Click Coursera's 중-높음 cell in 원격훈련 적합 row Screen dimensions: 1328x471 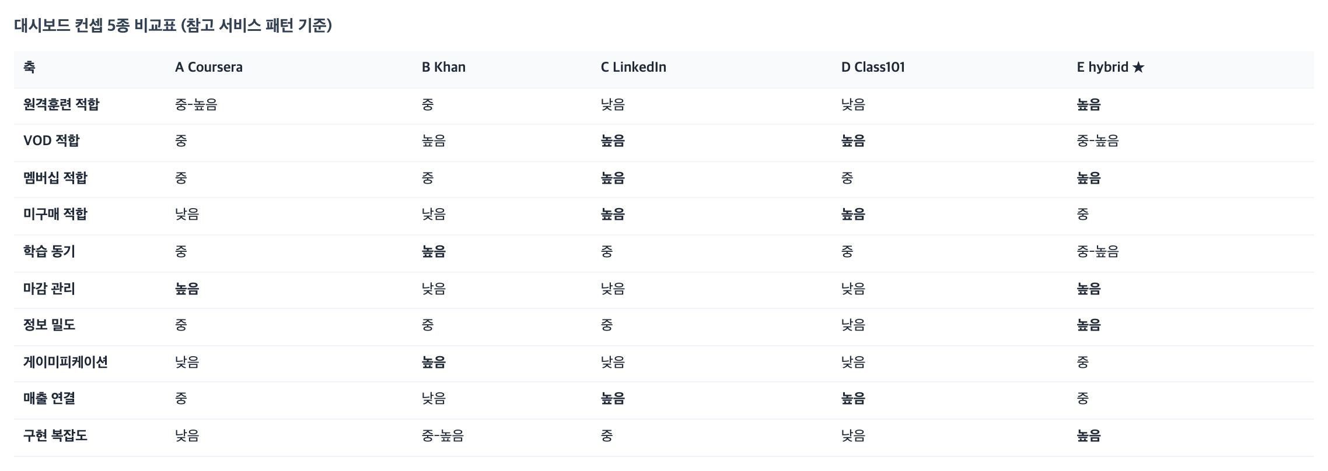click(x=196, y=104)
